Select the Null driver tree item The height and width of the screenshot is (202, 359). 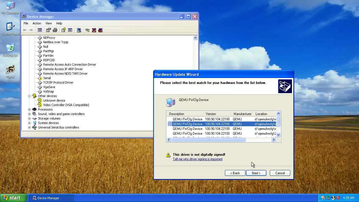pyautogui.click(x=45, y=47)
